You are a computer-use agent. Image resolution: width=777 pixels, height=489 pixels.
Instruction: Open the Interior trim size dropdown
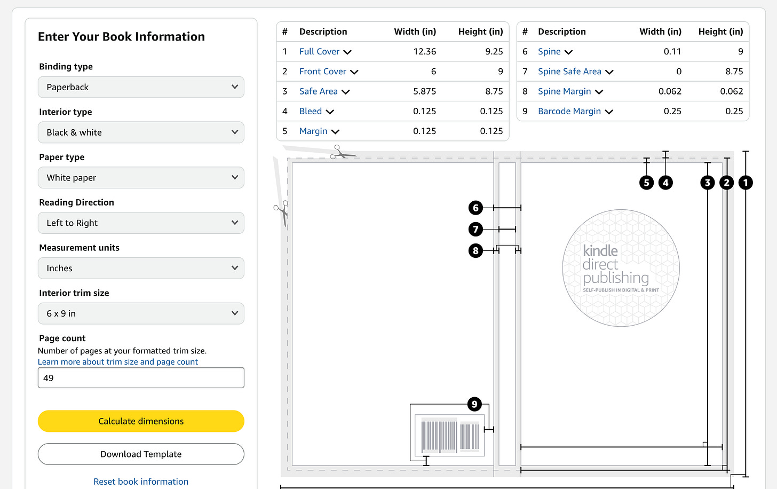pos(141,313)
